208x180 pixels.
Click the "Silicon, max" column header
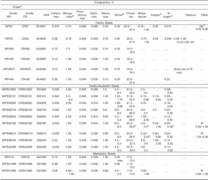coord(106,15)
